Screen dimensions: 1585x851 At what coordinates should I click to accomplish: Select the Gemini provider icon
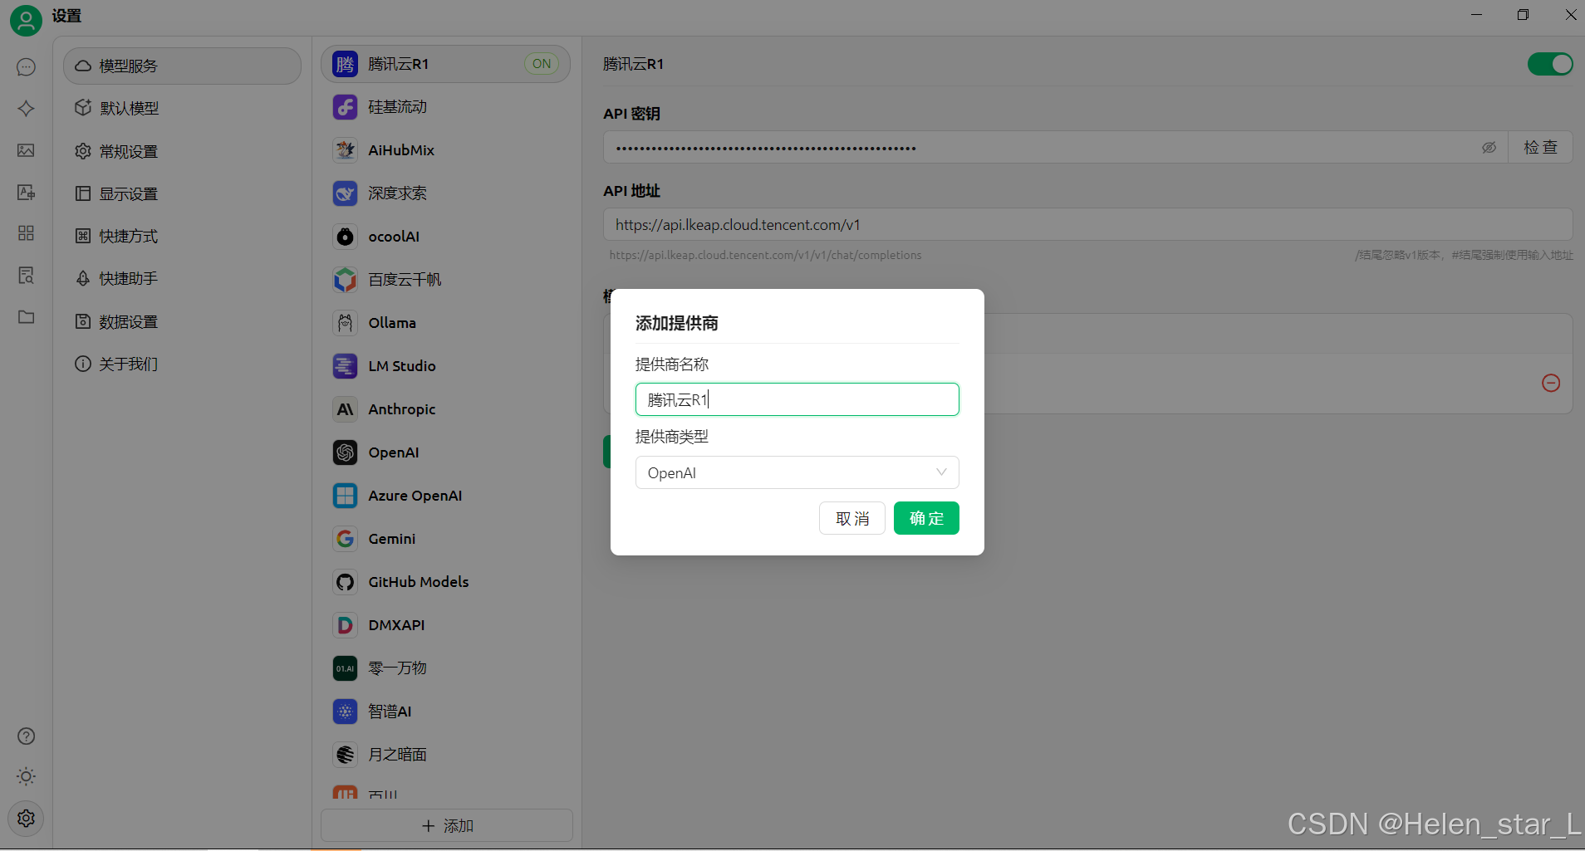[345, 539]
